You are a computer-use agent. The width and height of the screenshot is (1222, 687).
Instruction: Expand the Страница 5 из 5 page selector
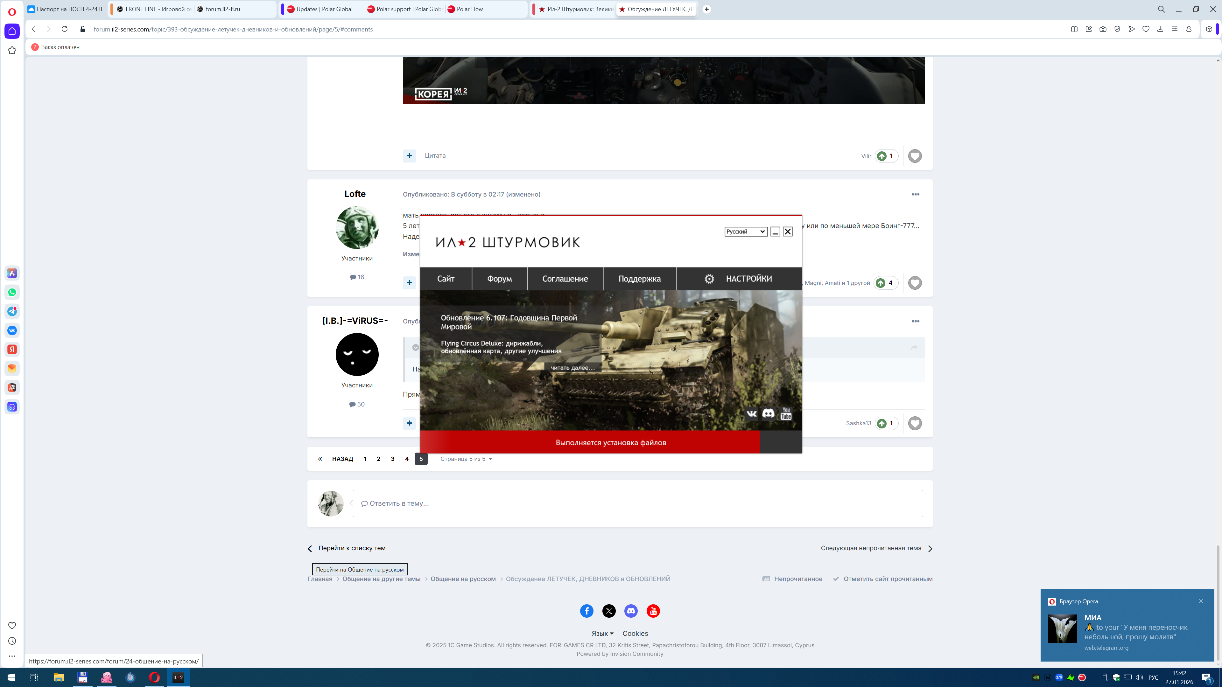click(466, 459)
